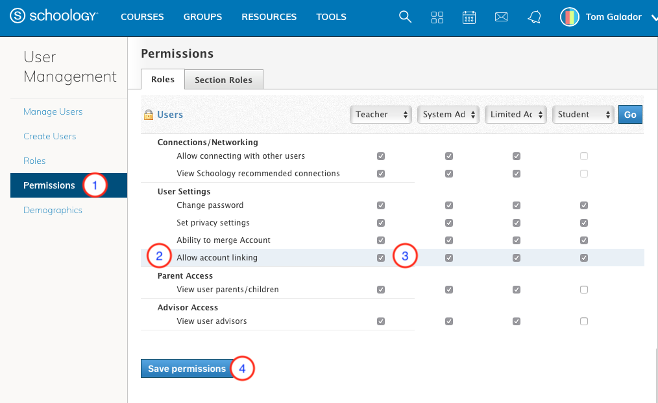Click the Go button

pos(629,114)
